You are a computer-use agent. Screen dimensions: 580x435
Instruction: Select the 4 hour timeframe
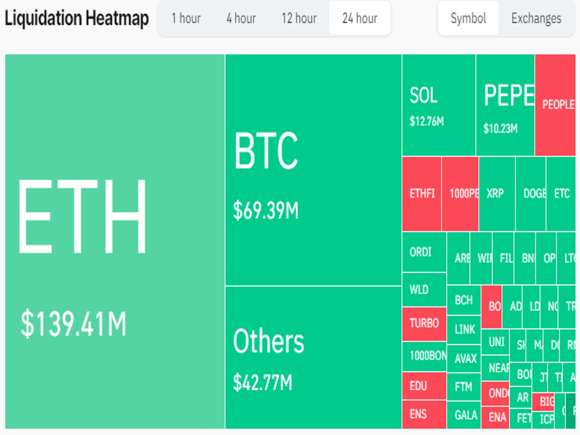click(241, 19)
